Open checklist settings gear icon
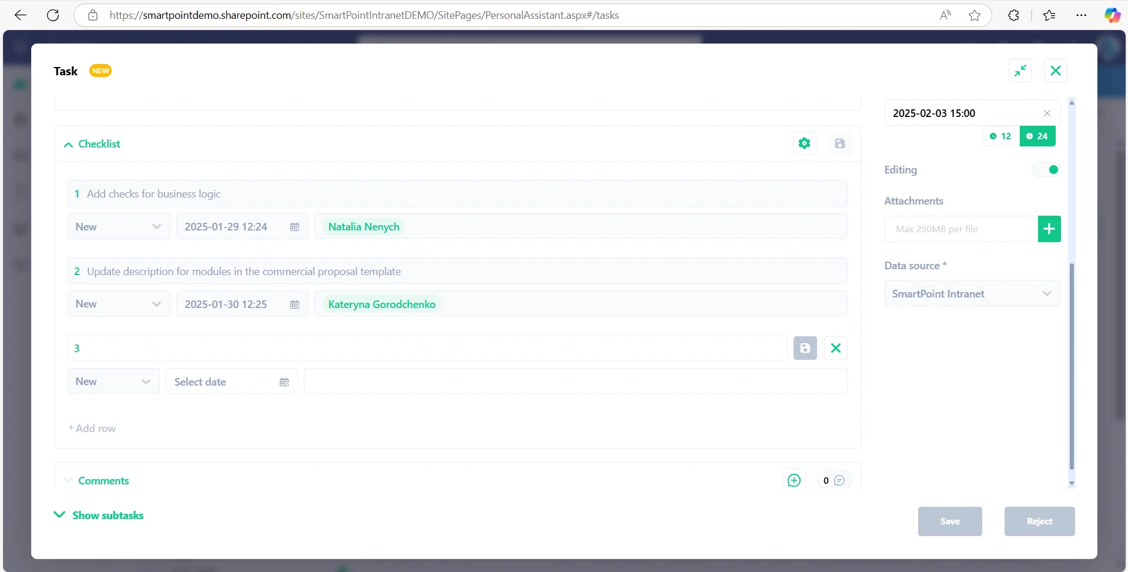The height and width of the screenshot is (572, 1128). coord(805,143)
